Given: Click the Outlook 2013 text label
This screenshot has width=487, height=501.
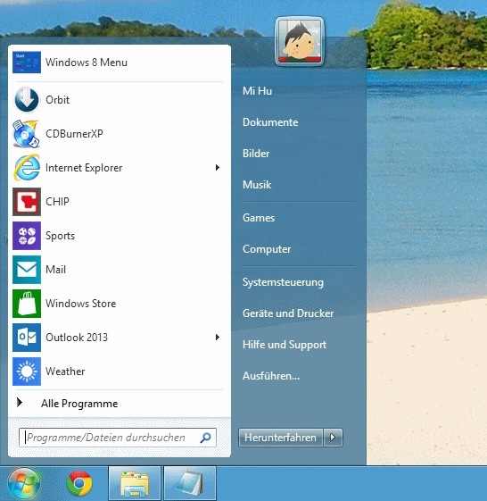Looking at the screenshot, I should (77, 338).
